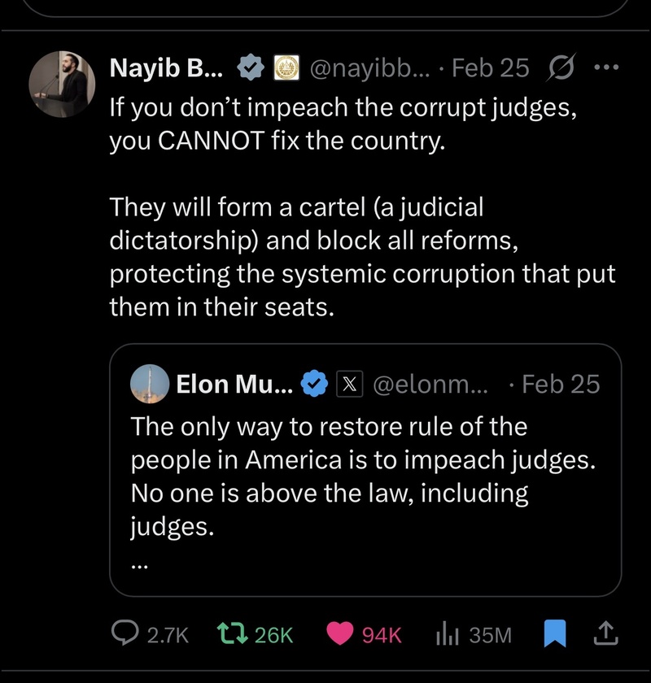The width and height of the screenshot is (651, 683).
Task: Click the gold government seal badge
Action: pos(284,69)
